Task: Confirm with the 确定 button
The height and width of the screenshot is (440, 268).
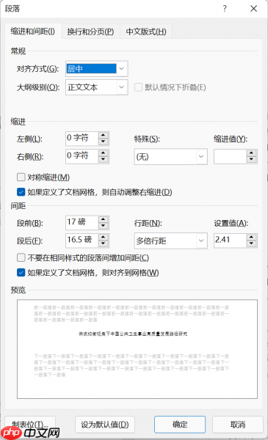Action: click(180, 425)
